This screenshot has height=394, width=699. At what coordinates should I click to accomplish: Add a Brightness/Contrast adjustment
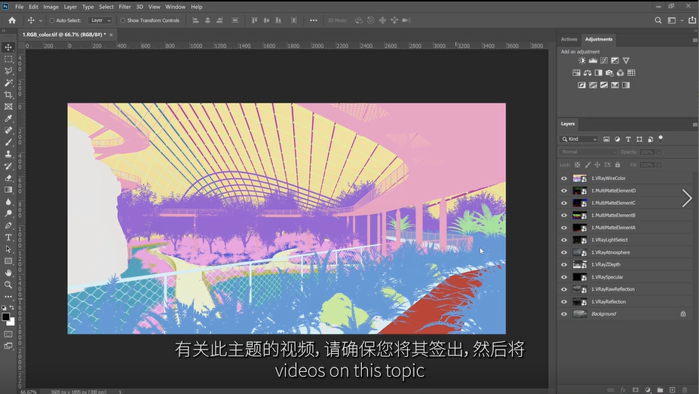pyautogui.click(x=582, y=60)
